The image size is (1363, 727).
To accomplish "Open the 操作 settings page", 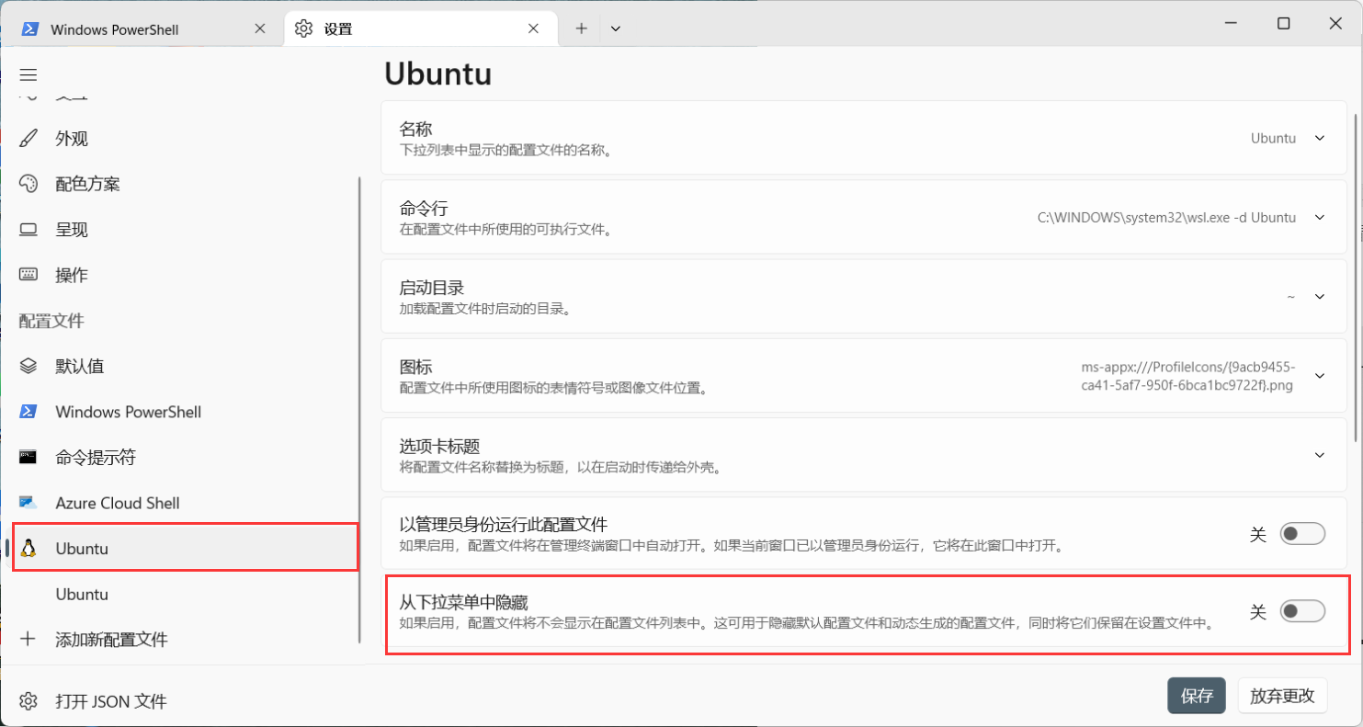I will [184, 275].
